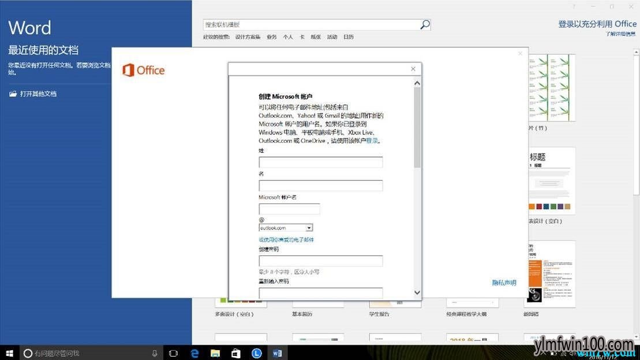Select suggested search 个人
Image resolution: width=640 pixels, height=360 pixels.
(x=288, y=37)
